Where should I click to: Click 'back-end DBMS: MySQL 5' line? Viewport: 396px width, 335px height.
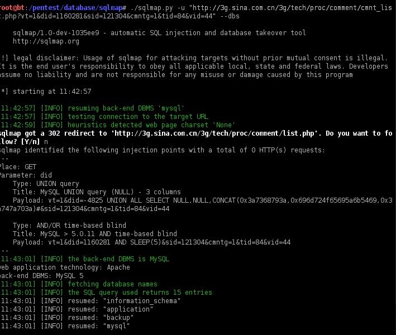coord(42,276)
